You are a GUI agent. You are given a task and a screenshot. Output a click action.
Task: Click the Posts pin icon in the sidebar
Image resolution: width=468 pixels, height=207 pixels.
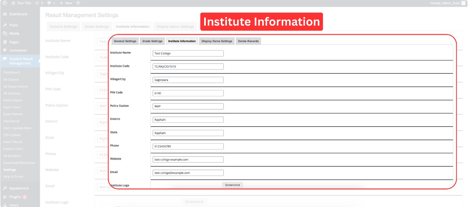tap(5, 25)
